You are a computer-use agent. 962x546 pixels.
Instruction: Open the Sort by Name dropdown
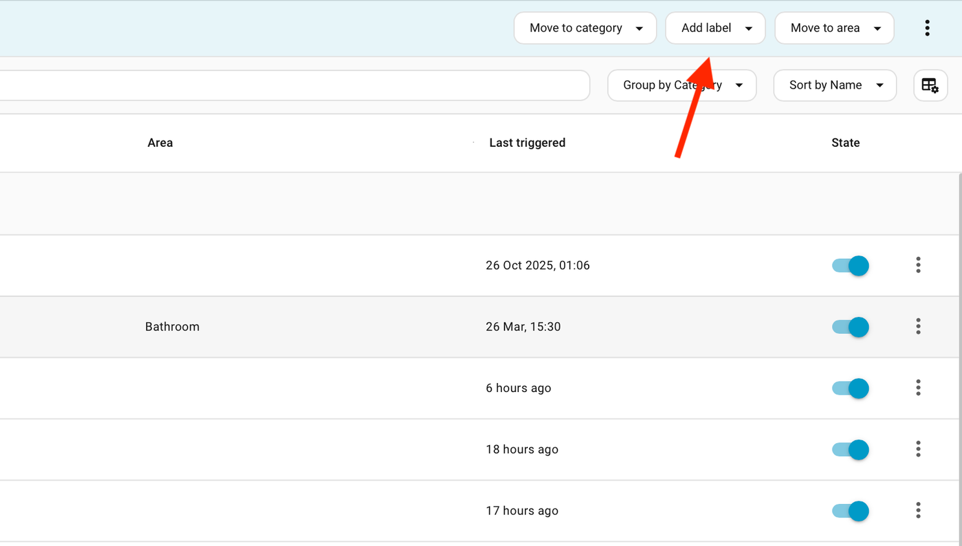coord(835,85)
